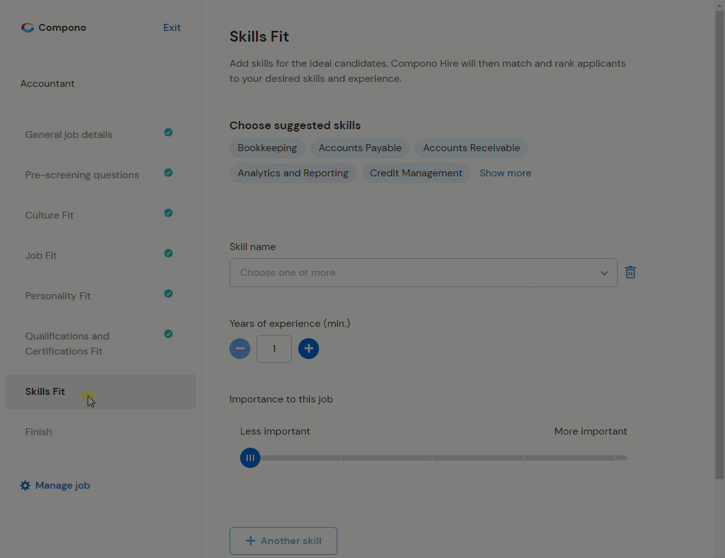Viewport: 725px width, 558px height.
Task: Add another skill with Another skill button
Action: (284, 541)
